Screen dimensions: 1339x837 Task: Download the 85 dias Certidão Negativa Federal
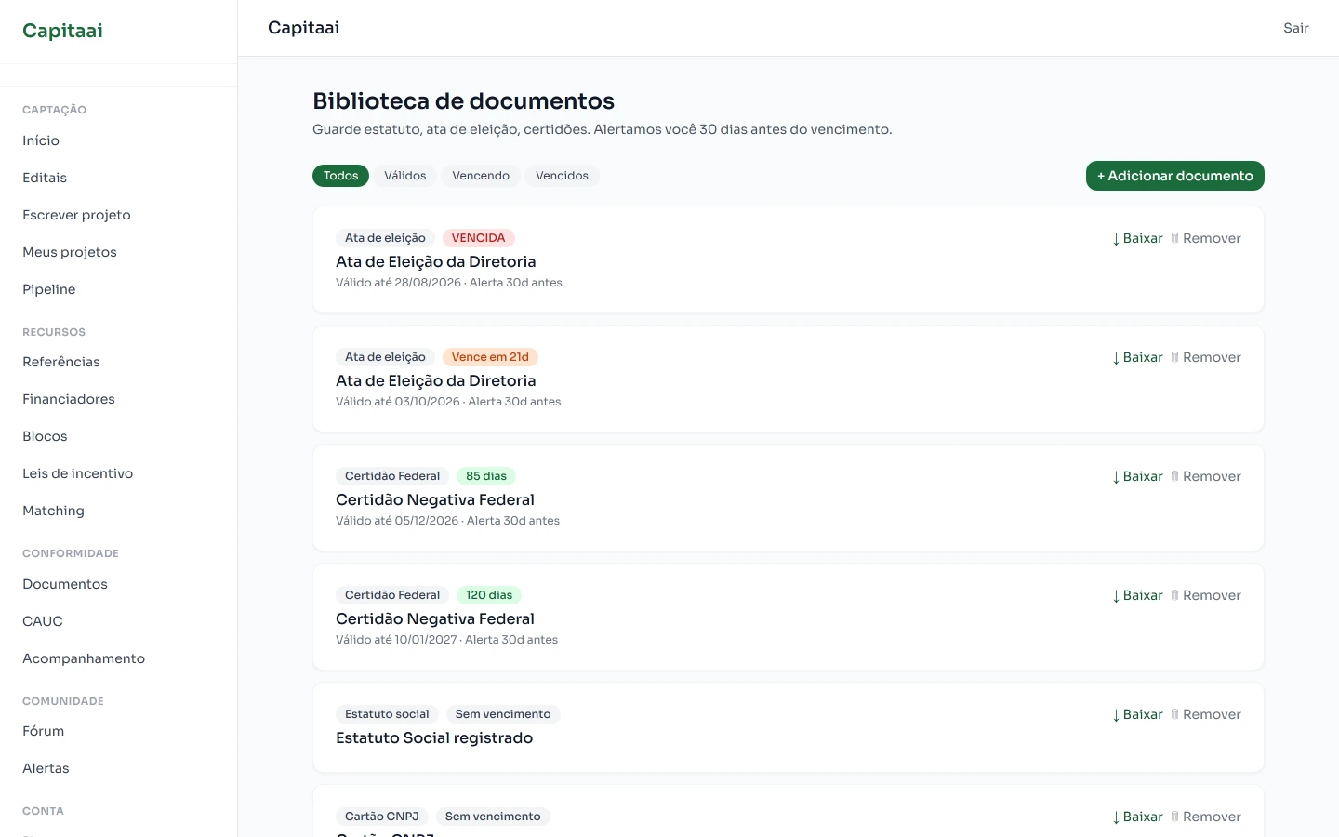pyautogui.click(x=1137, y=476)
